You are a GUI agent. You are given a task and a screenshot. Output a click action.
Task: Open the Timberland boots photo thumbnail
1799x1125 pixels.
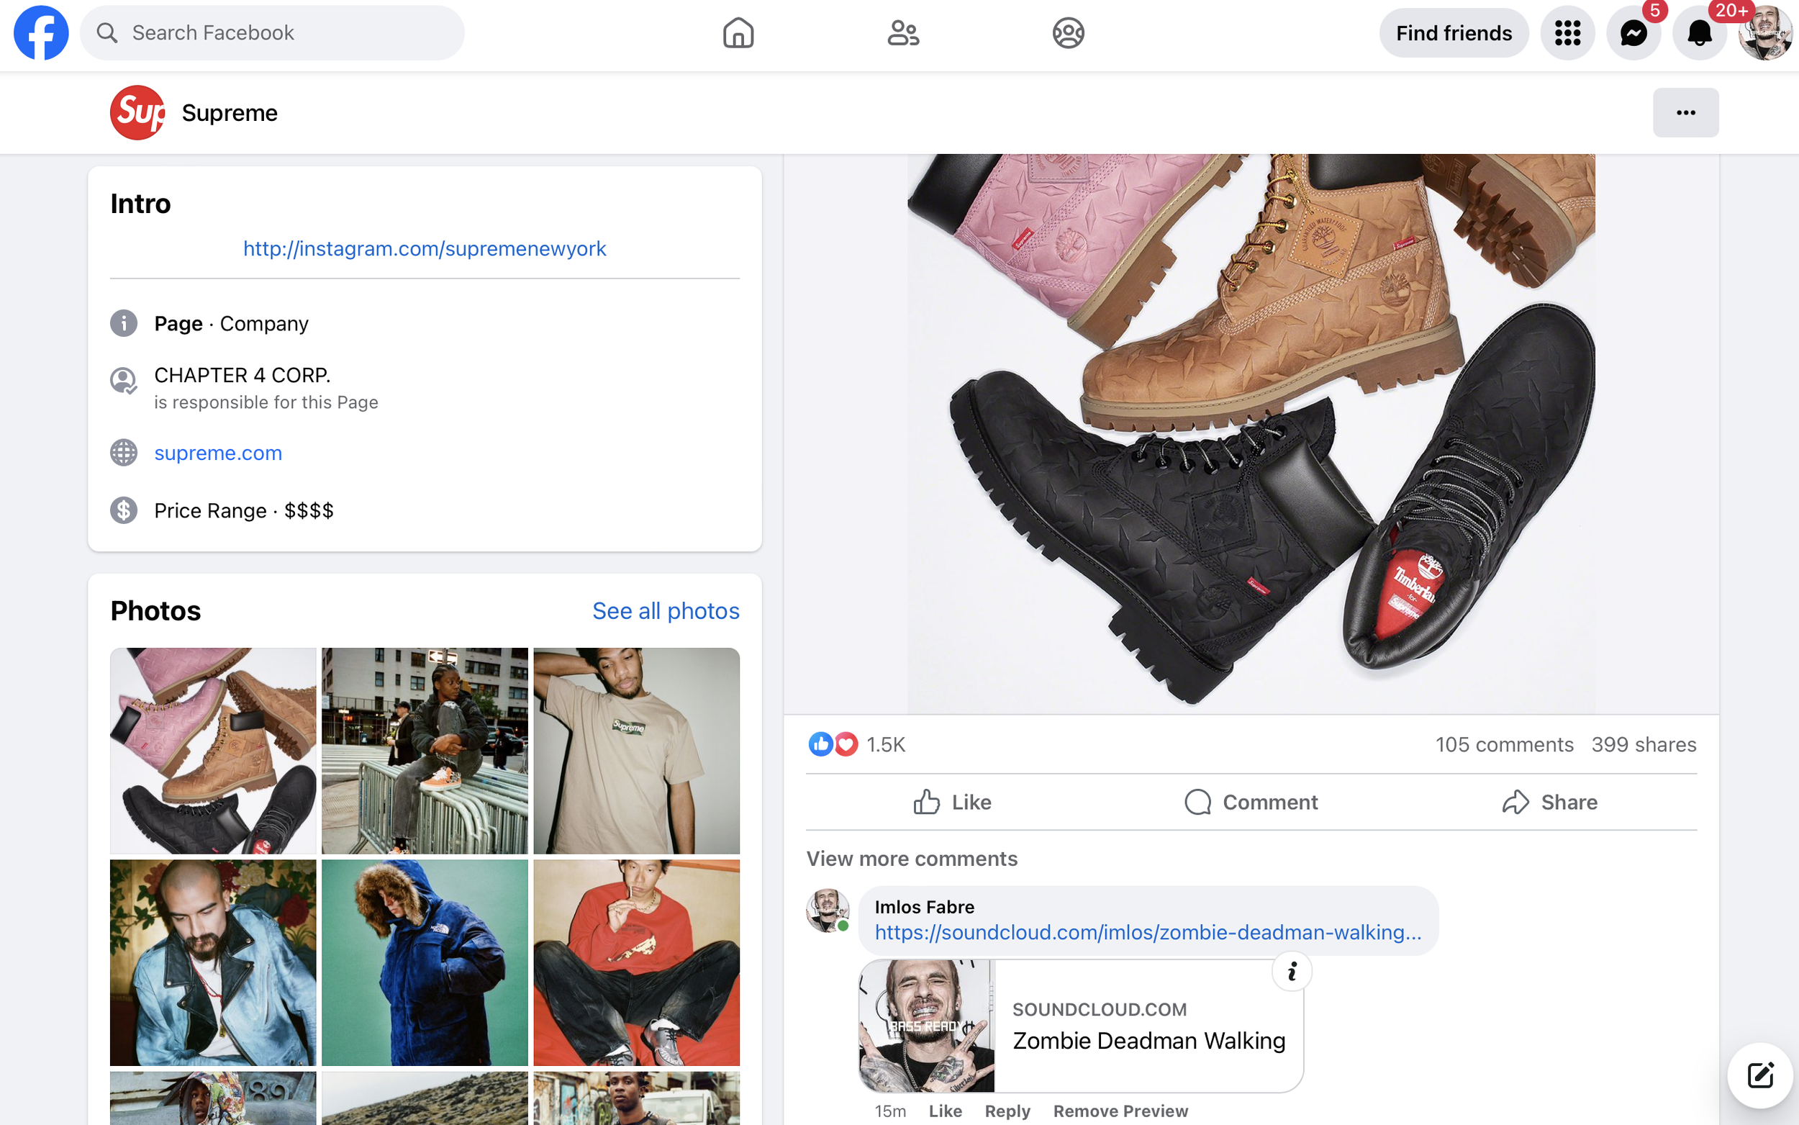click(213, 751)
